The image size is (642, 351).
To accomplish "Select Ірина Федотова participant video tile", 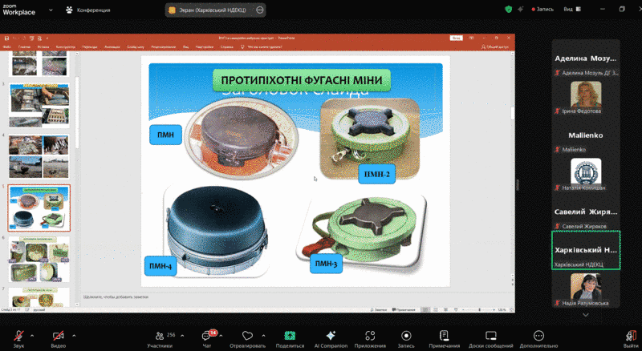I will pyautogui.click(x=586, y=97).
